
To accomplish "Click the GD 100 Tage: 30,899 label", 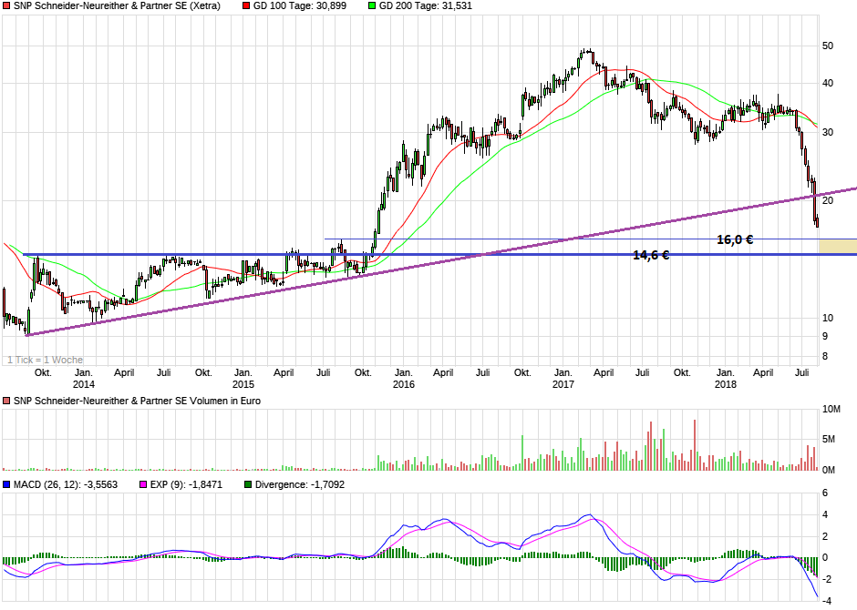I will click(300, 6).
